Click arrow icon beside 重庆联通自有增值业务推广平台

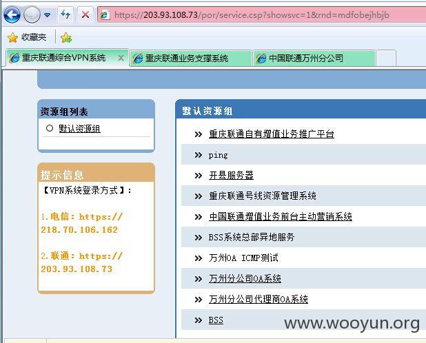[199, 134]
